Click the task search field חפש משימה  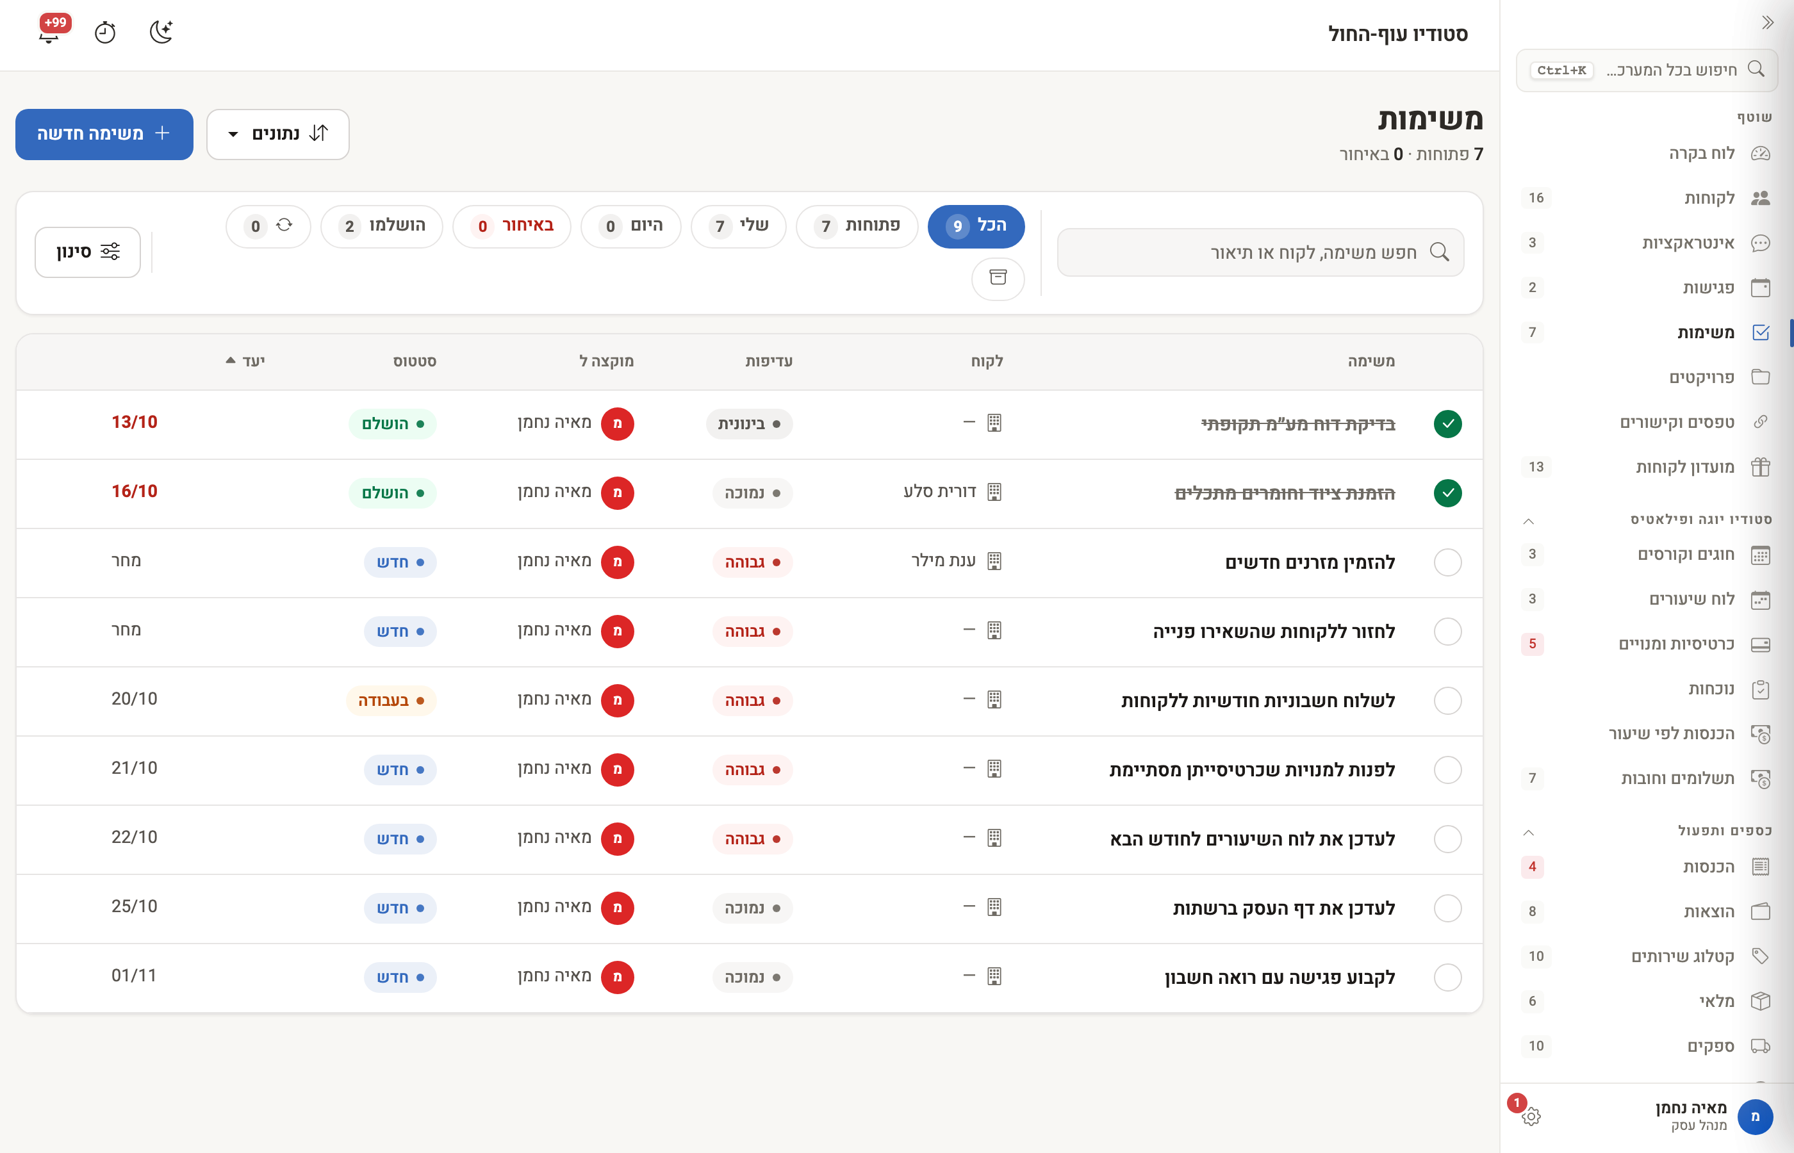(x=1260, y=252)
